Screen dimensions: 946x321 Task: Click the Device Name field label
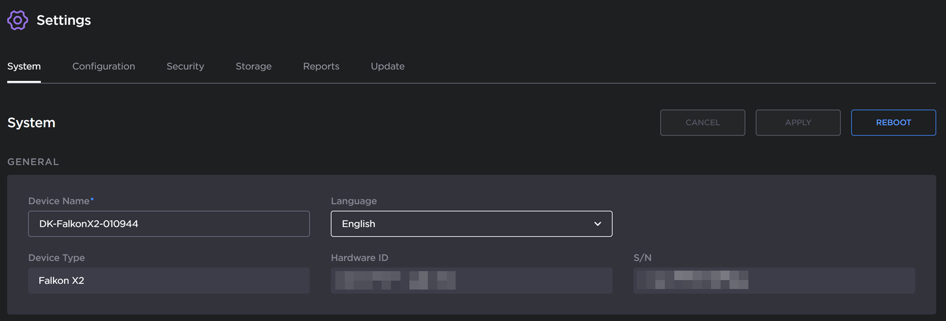tap(59, 201)
